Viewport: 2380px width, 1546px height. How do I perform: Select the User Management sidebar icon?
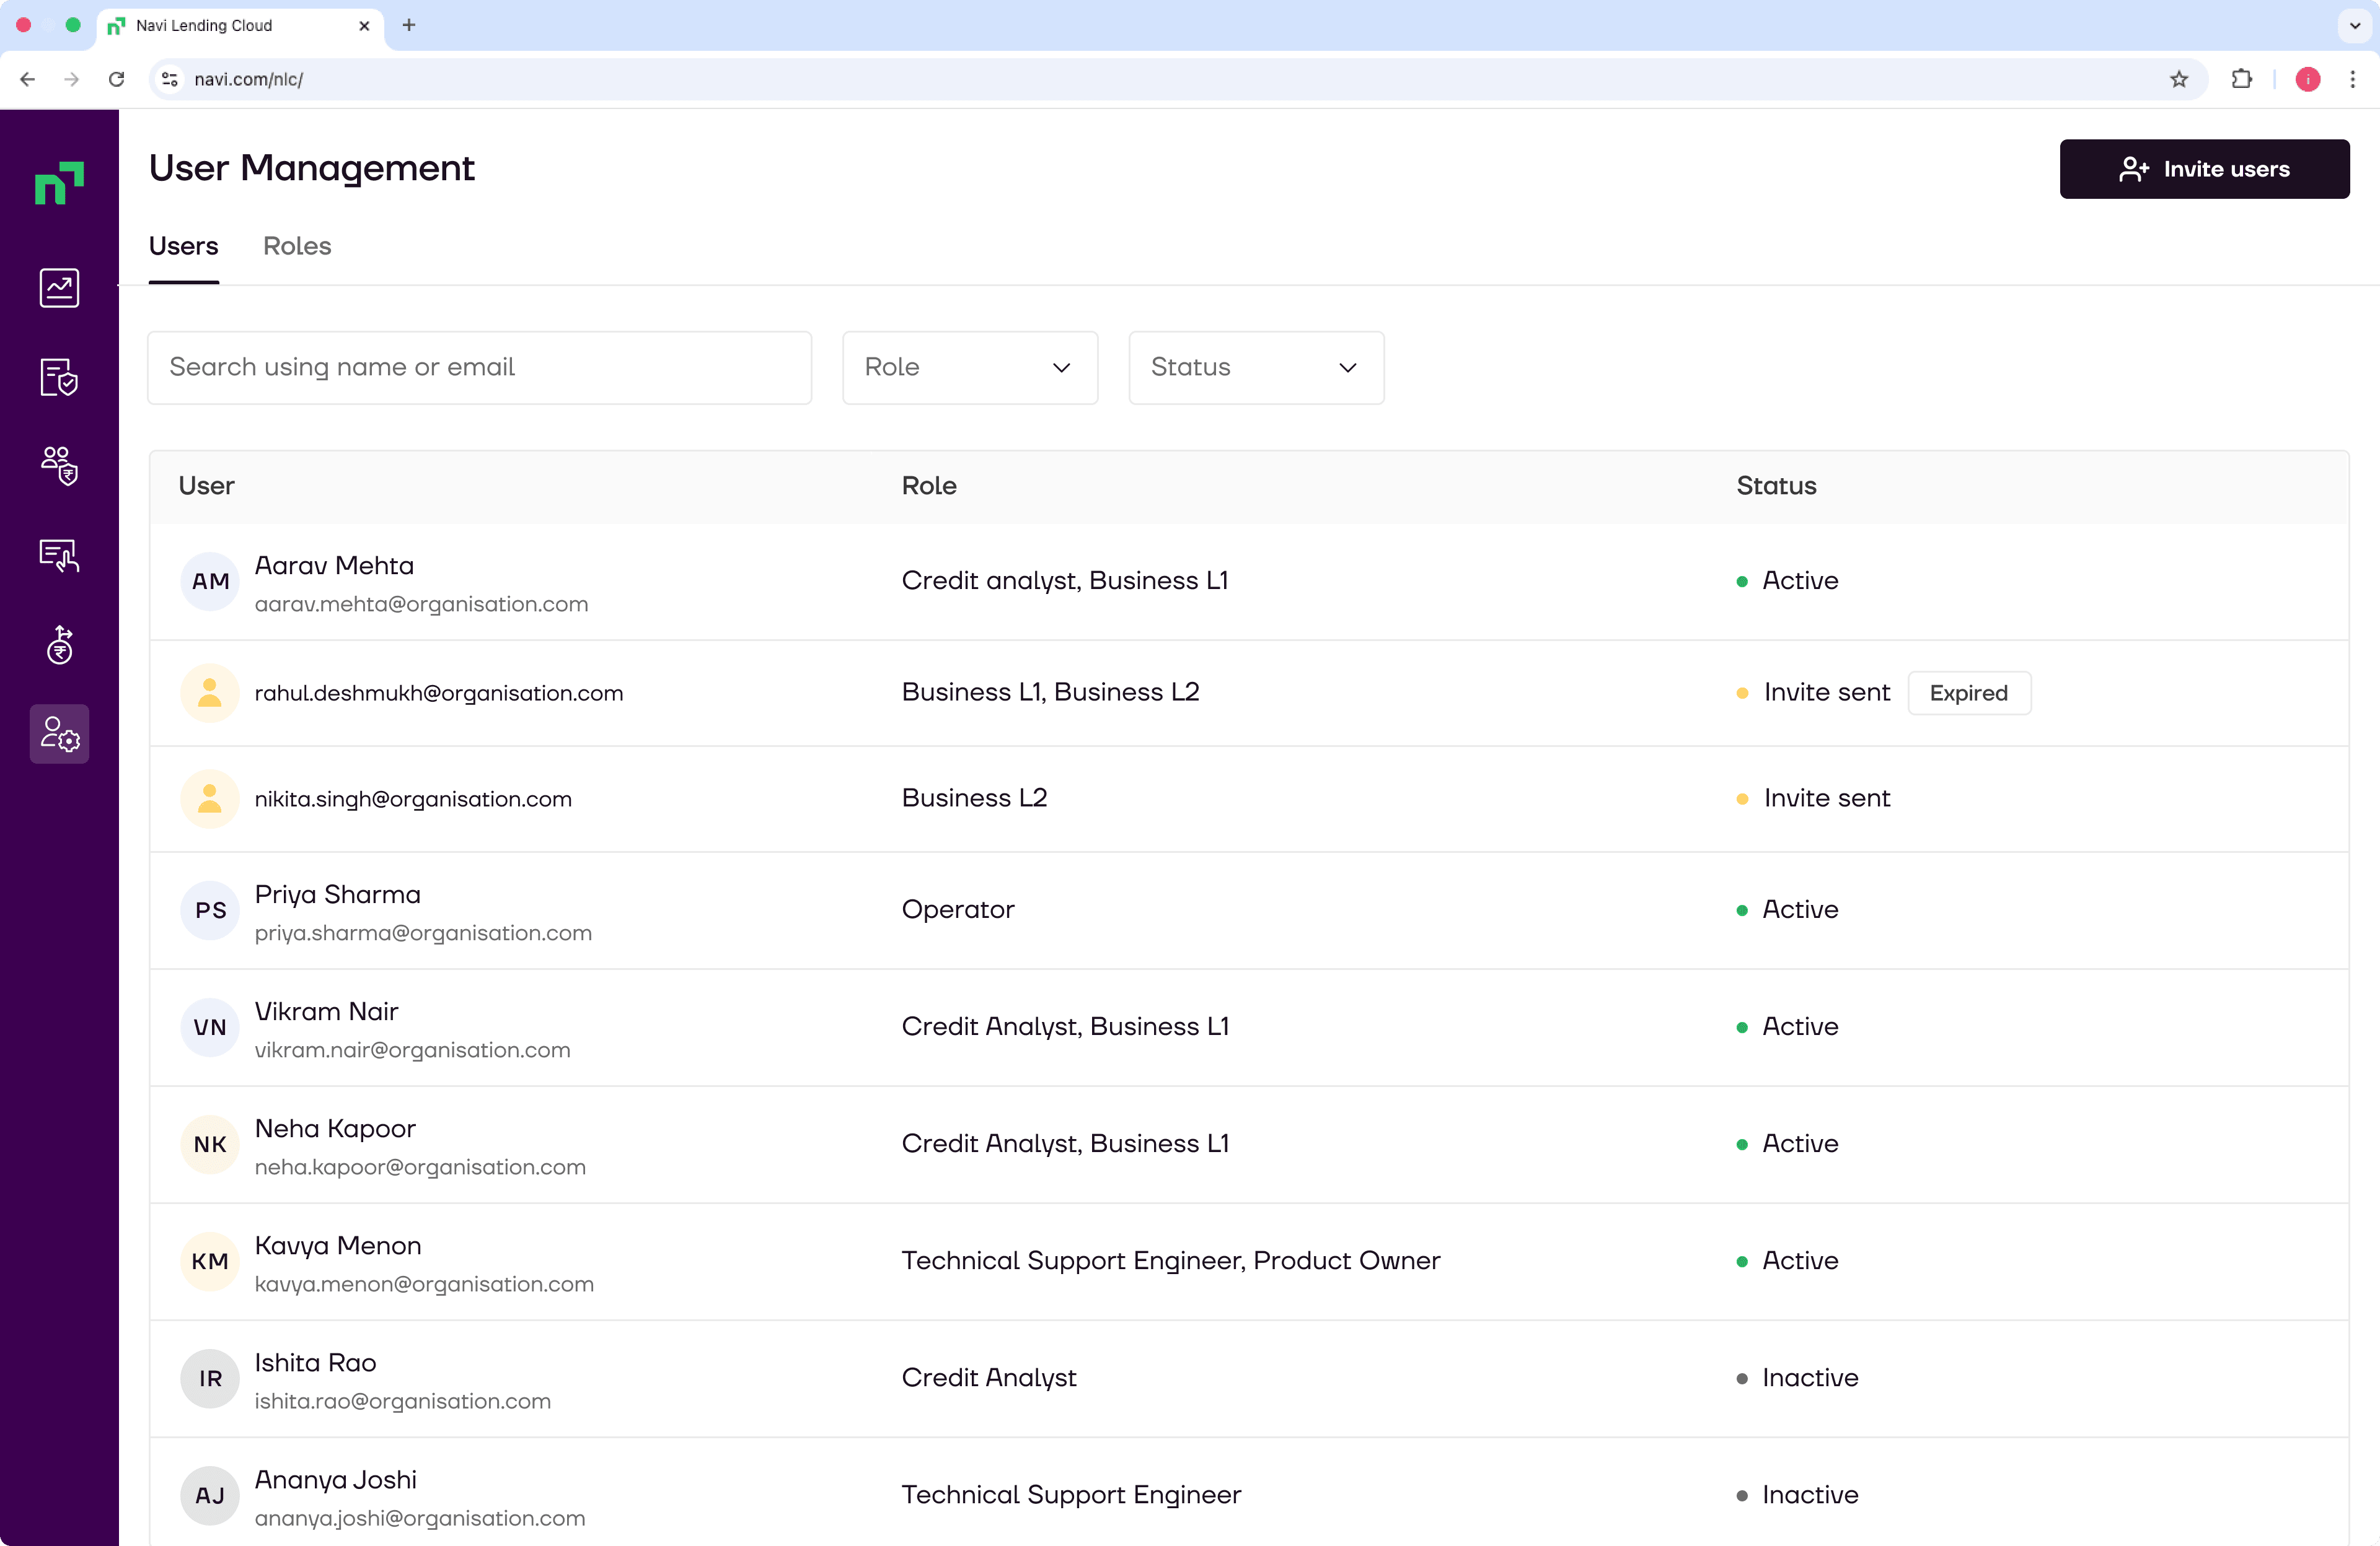[x=59, y=735]
